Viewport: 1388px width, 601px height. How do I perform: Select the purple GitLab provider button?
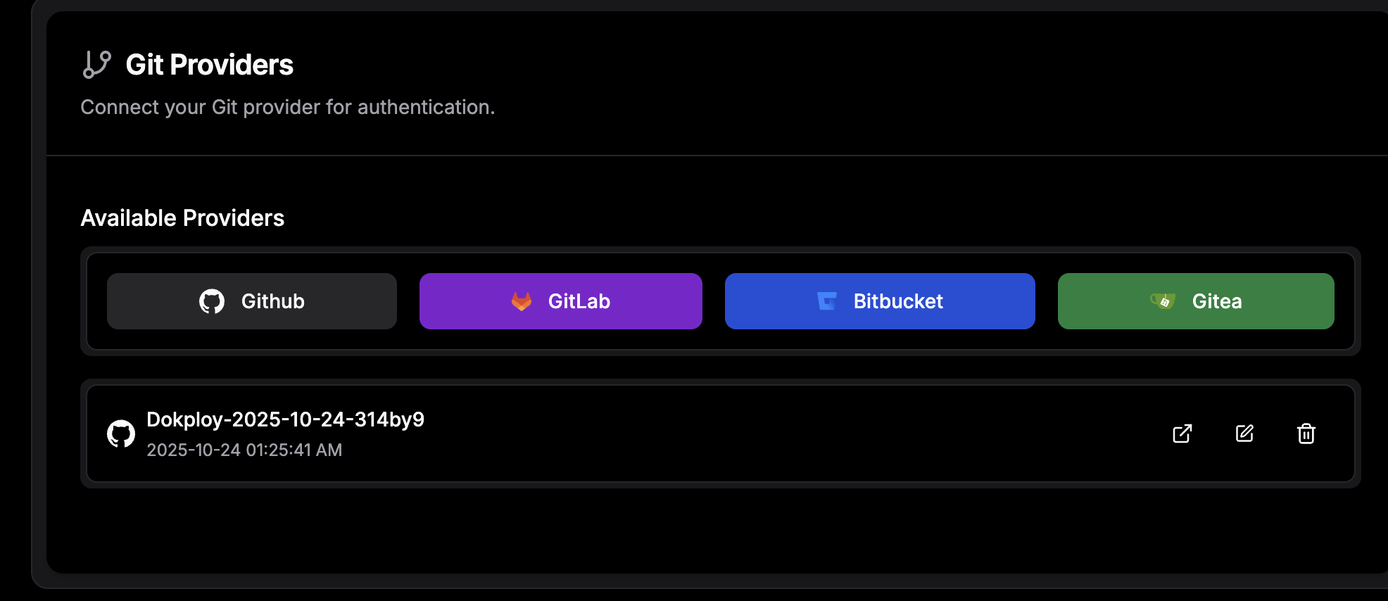coord(560,301)
